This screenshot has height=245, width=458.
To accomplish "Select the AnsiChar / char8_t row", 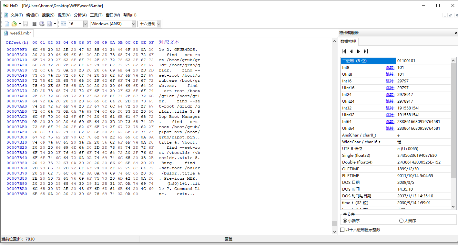I will pos(395,135).
